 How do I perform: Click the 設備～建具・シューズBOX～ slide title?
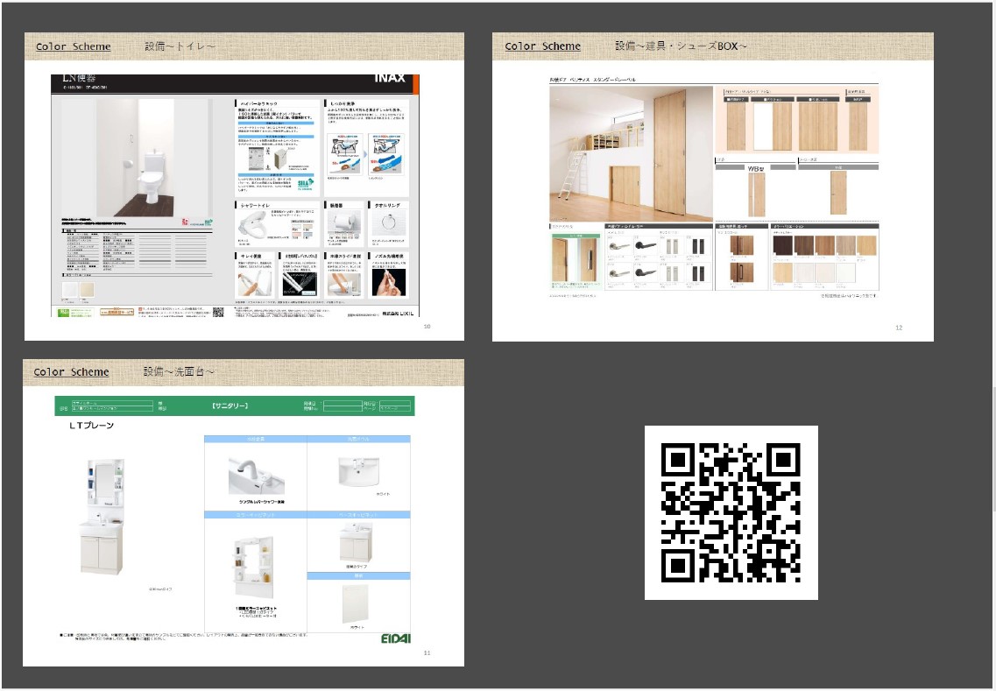680,46
